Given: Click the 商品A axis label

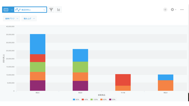Looking at the screenshot, I should point(166,93).
